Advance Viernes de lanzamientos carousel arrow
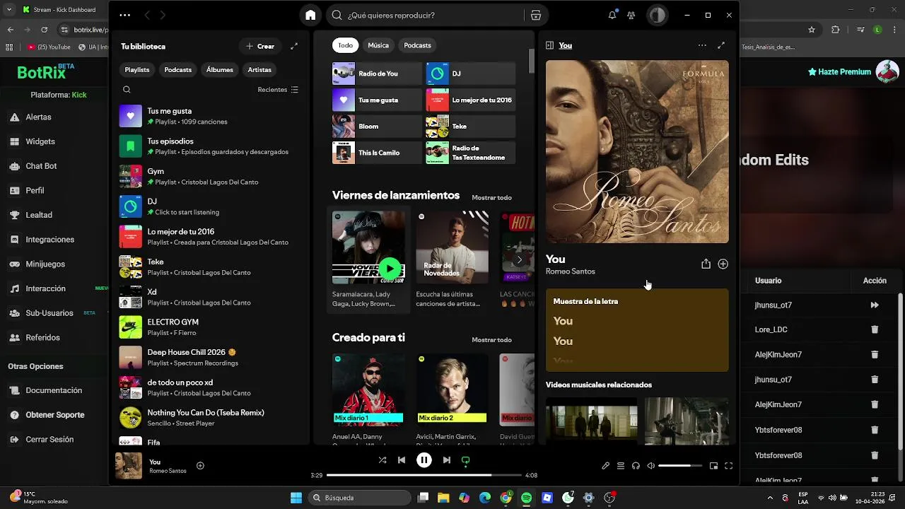This screenshot has height=509, width=905. 519,259
